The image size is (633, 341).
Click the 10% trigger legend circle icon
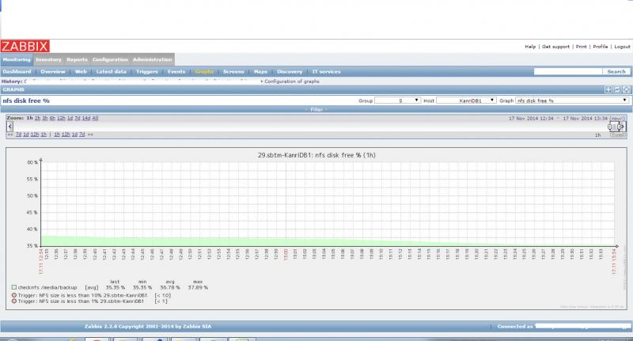pos(14,295)
